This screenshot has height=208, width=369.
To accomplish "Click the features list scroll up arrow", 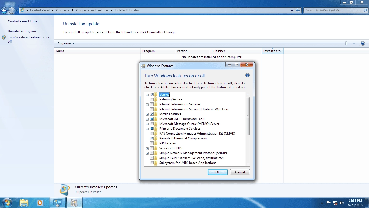I will pyautogui.click(x=248, y=95).
